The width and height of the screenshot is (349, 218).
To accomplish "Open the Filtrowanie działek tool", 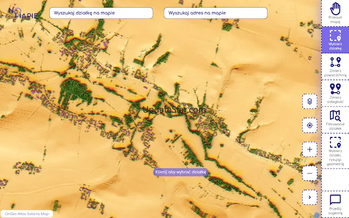I will [335, 120].
